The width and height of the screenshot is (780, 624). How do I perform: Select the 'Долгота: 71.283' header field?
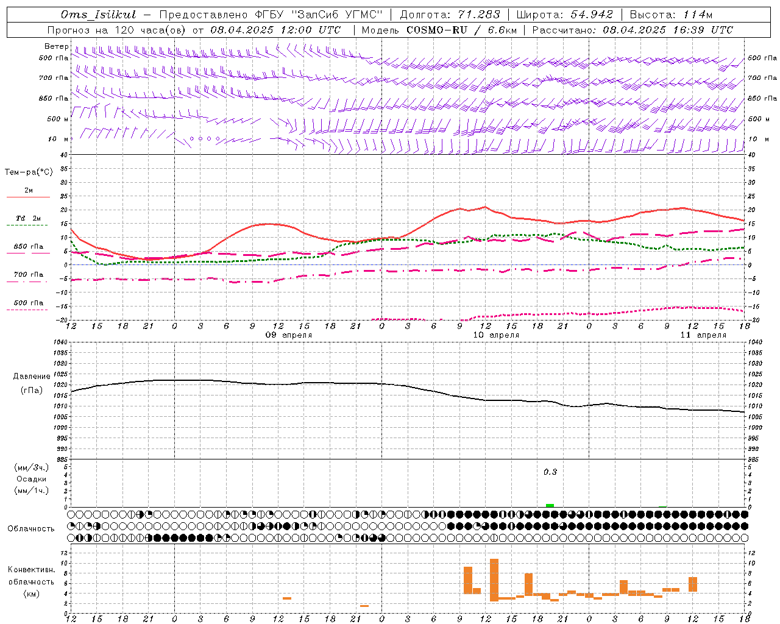(450, 15)
